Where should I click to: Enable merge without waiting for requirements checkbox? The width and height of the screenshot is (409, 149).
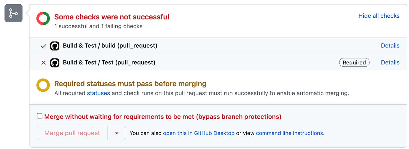(40, 116)
